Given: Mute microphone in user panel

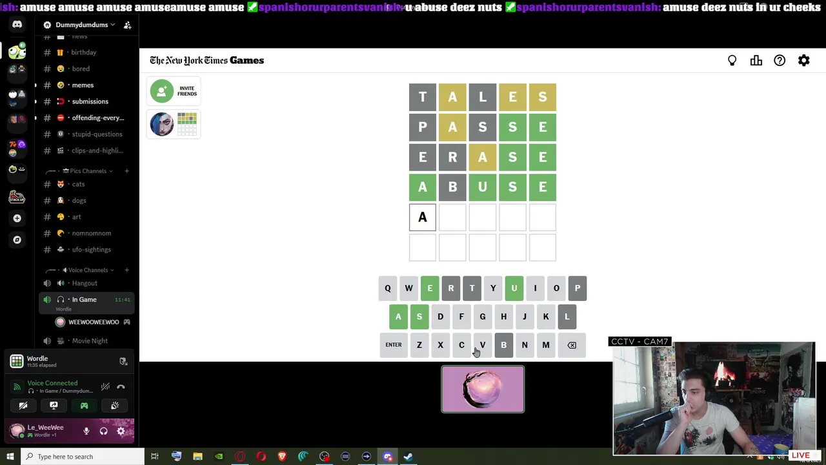Looking at the screenshot, I should tap(86, 431).
